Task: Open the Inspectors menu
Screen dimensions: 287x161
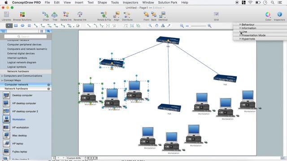Action: (x=130, y=3)
